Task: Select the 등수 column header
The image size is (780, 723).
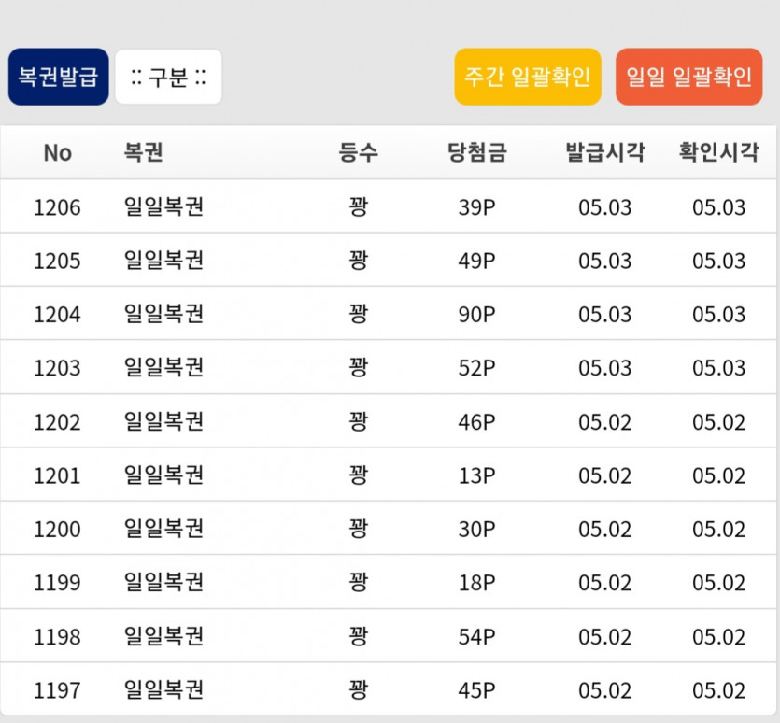Action: tap(358, 152)
